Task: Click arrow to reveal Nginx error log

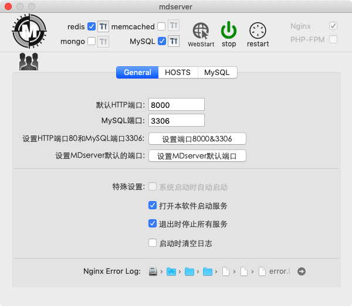Action: tap(302, 271)
